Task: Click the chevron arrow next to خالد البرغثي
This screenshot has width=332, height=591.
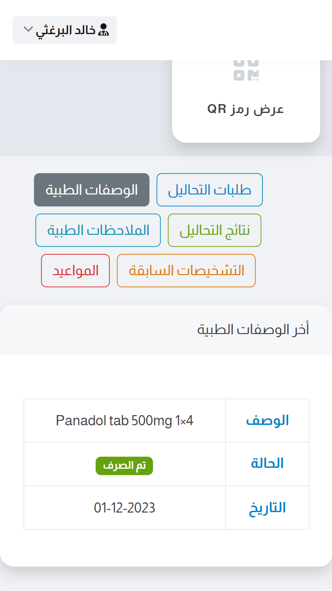Action: (x=27, y=30)
